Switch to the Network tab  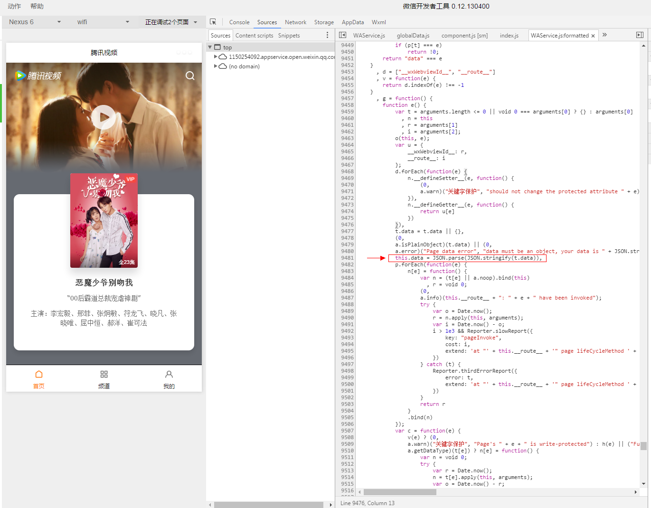click(295, 22)
